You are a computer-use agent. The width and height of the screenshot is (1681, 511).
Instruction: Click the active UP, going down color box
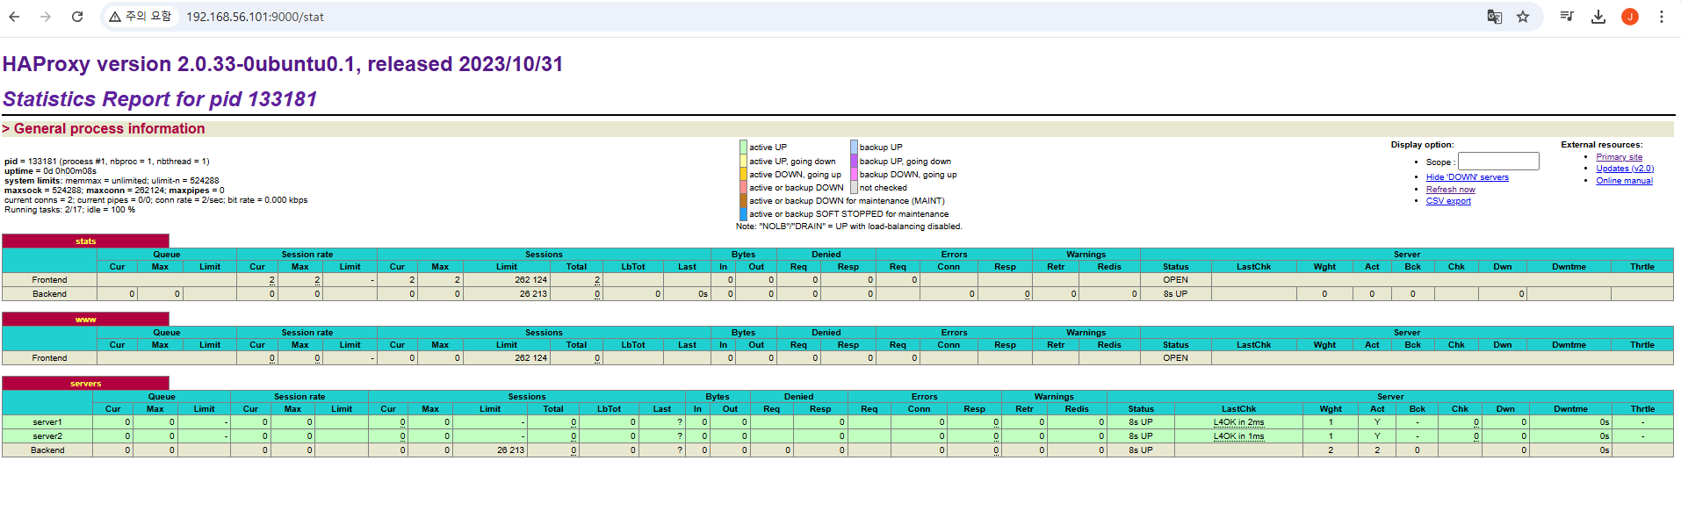744,161
